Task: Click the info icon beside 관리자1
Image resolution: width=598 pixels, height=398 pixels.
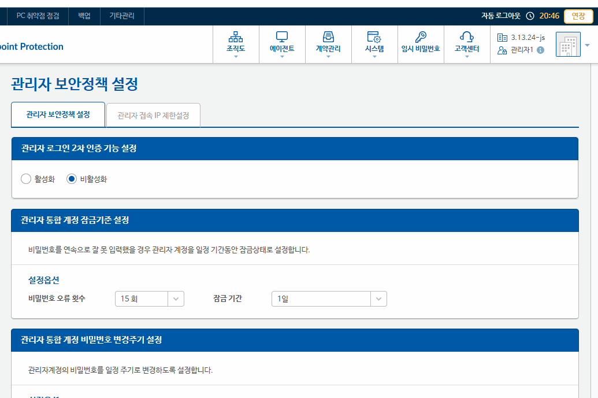Action: pyautogui.click(x=540, y=50)
